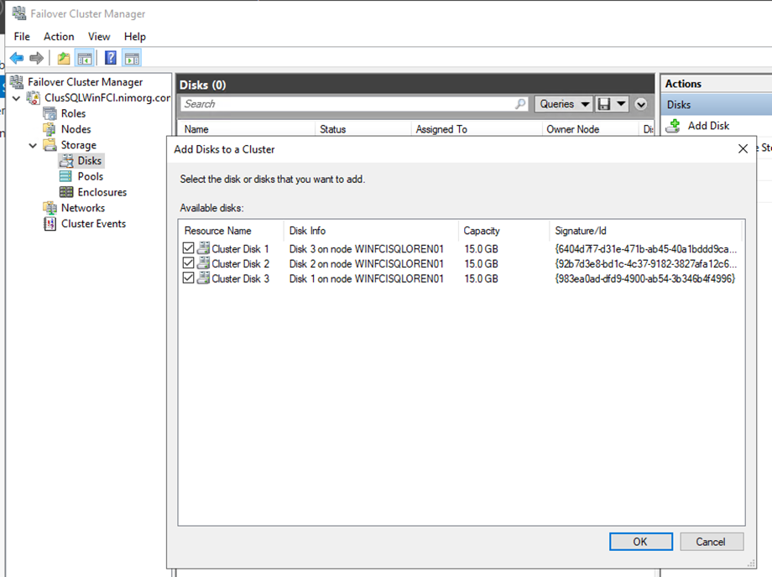Click the save query floppy icon
Viewport: 772px width, 577px height.
(603, 104)
